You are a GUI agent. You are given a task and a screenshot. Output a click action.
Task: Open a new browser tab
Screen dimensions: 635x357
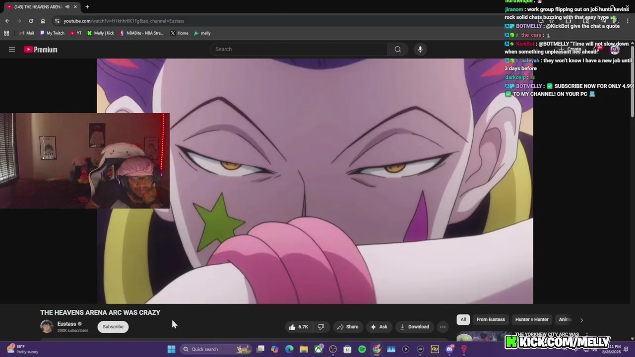point(87,7)
